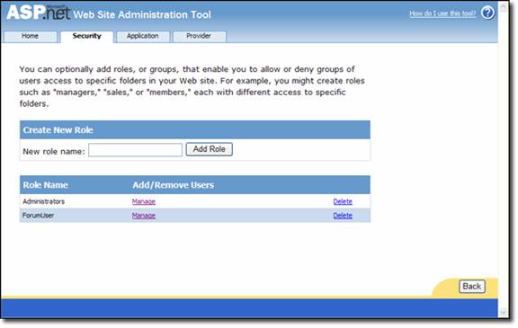Image resolution: width=518 pixels, height=328 pixels.
Task: Manage users for the Administrators role
Action: point(144,201)
